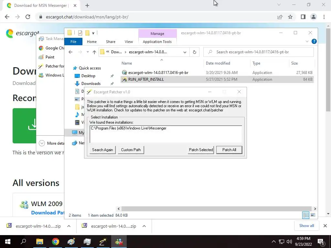The height and width of the screenshot is (248, 331).
Task: Go up one folder level in Explorer
Action: (94, 52)
